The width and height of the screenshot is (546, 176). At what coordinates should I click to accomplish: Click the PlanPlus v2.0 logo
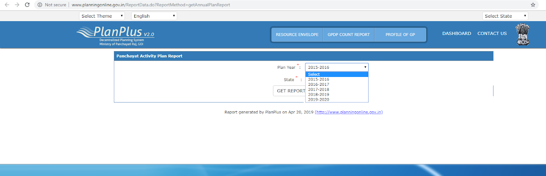(x=116, y=36)
